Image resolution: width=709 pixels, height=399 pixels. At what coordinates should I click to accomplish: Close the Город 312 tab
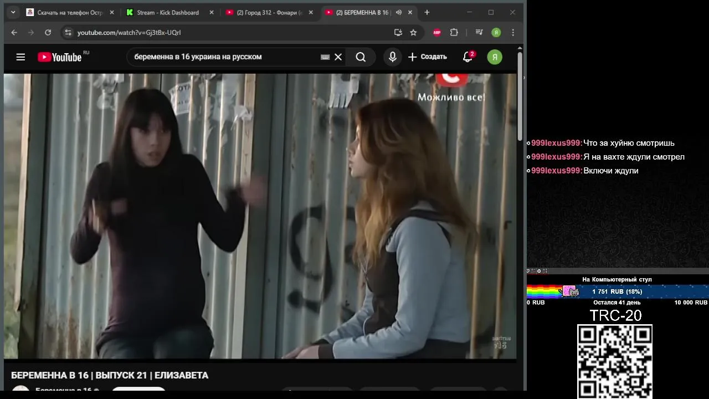pyautogui.click(x=311, y=12)
